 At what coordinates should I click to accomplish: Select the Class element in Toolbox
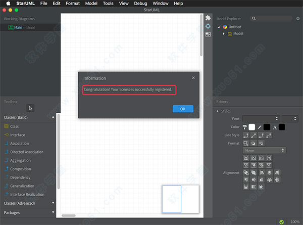pyautogui.click(x=14, y=126)
